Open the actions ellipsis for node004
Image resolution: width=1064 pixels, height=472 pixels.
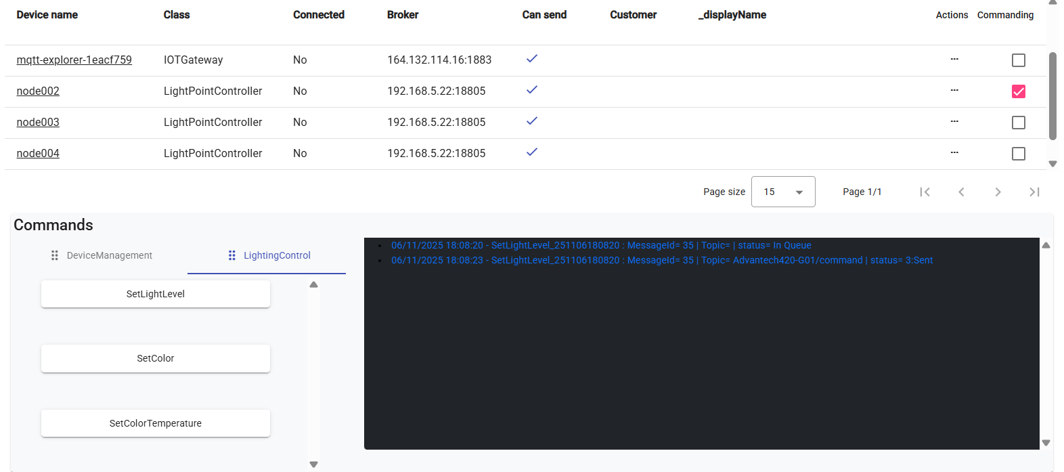[954, 153]
